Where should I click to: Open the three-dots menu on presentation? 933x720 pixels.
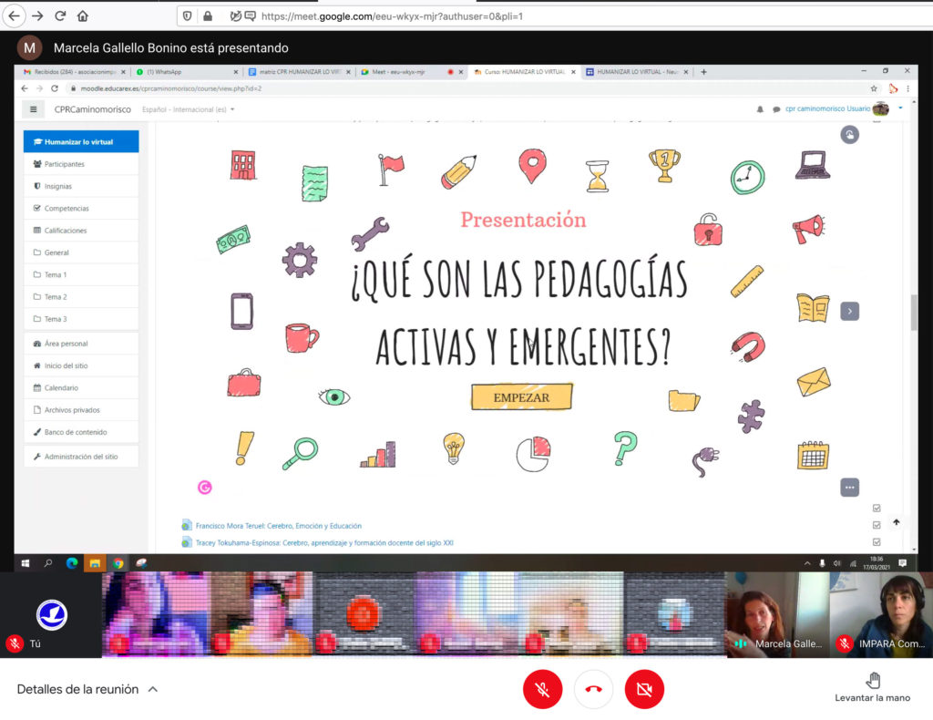[849, 488]
